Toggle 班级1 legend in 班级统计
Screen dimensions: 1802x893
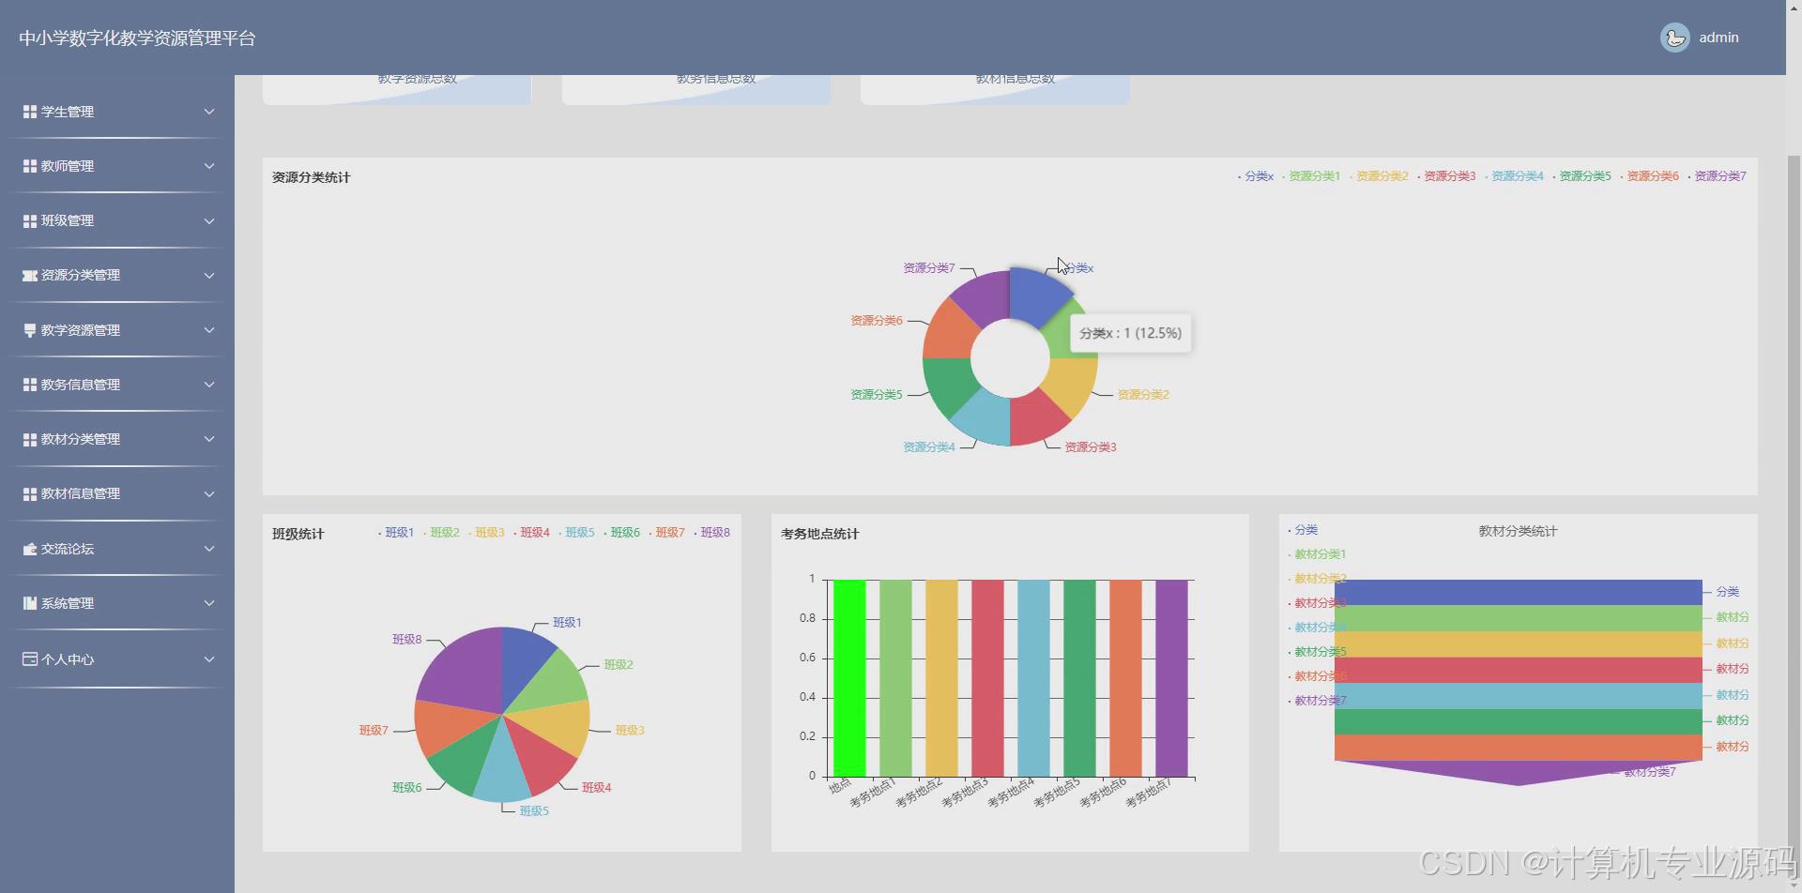[x=396, y=533]
